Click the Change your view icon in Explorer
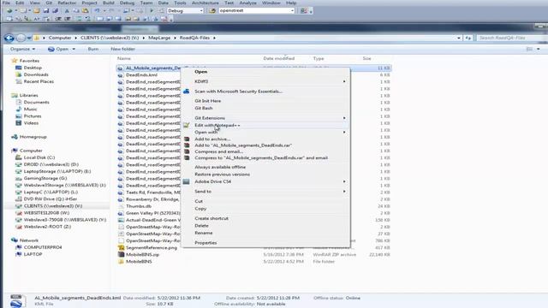Image resolution: width=548 pixels, height=308 pixels. [529, 50]
